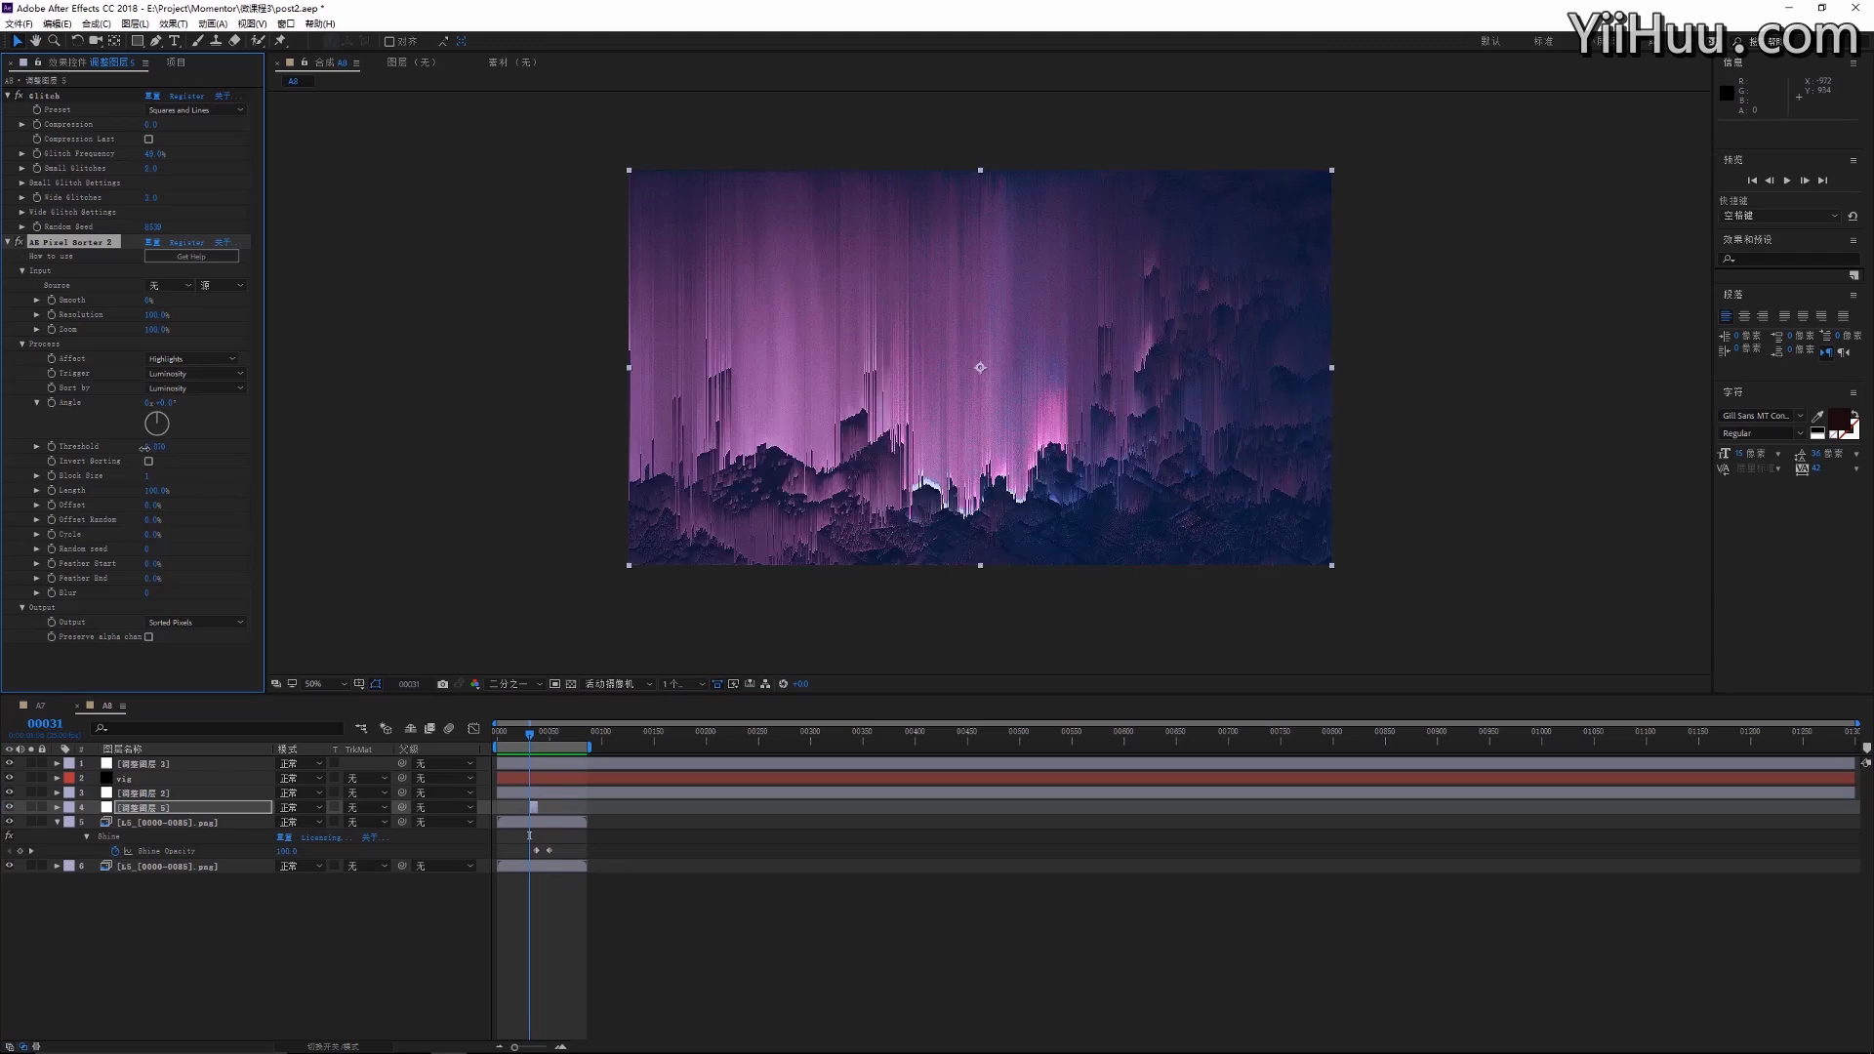This screenshot has width=1874, height=1054.
Task: Hide the vig layer
Action: [x=10, y=778]
